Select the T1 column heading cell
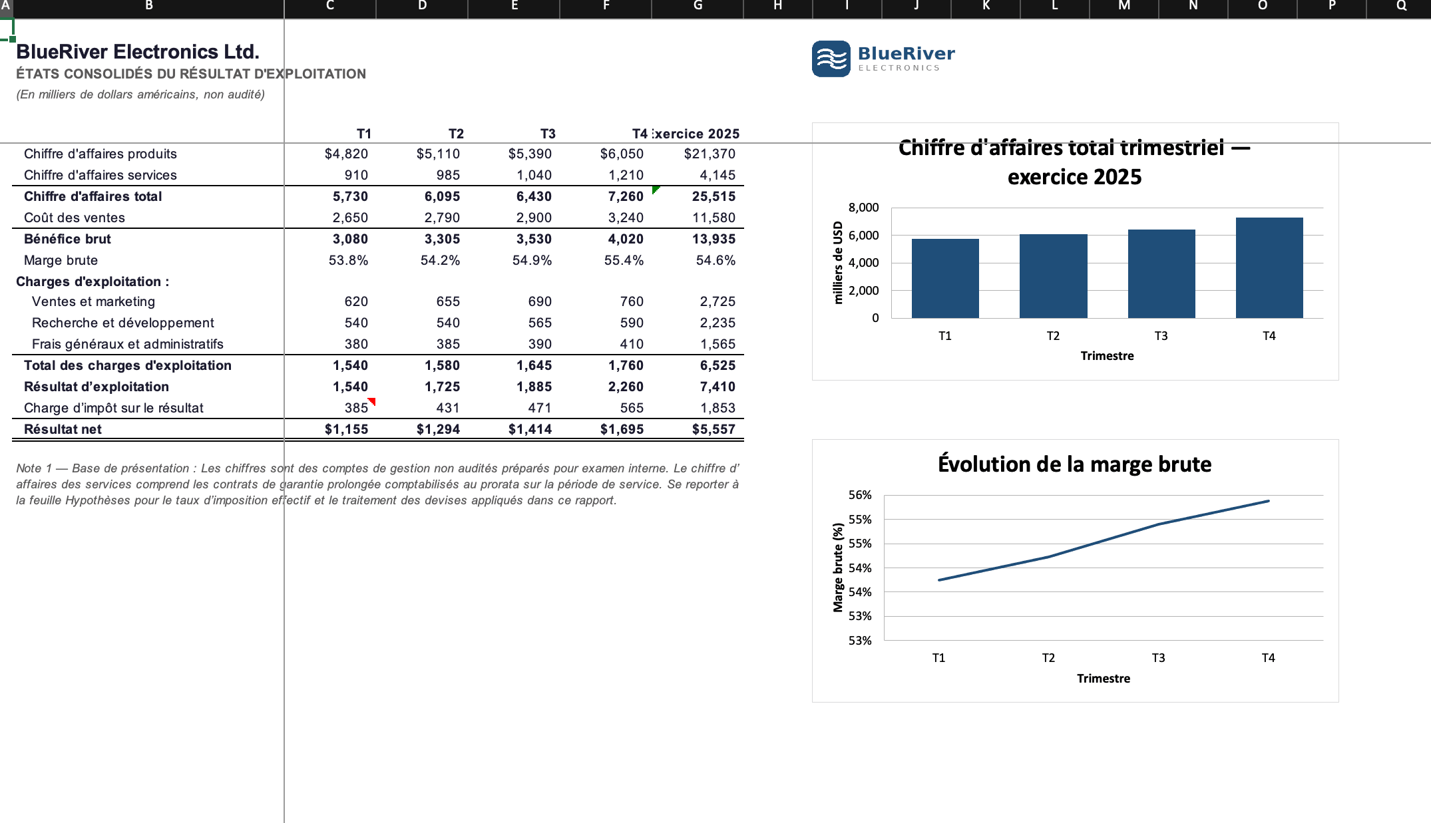This screenshot has height=823, width=1431. [330, 134]
